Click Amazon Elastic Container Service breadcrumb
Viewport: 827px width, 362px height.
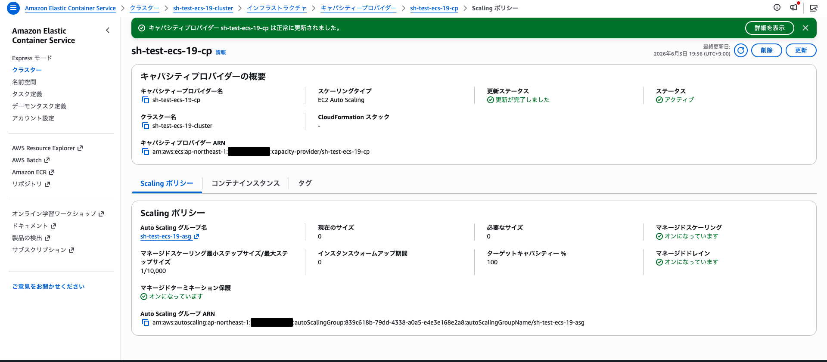point(70,8)
